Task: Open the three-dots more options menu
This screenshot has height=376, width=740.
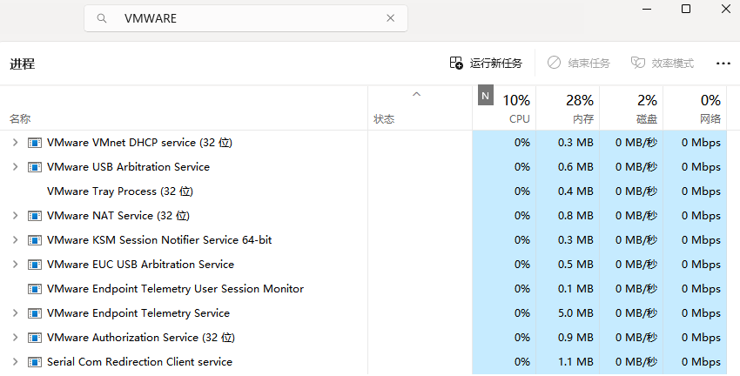Action: [x=723, y=63]
